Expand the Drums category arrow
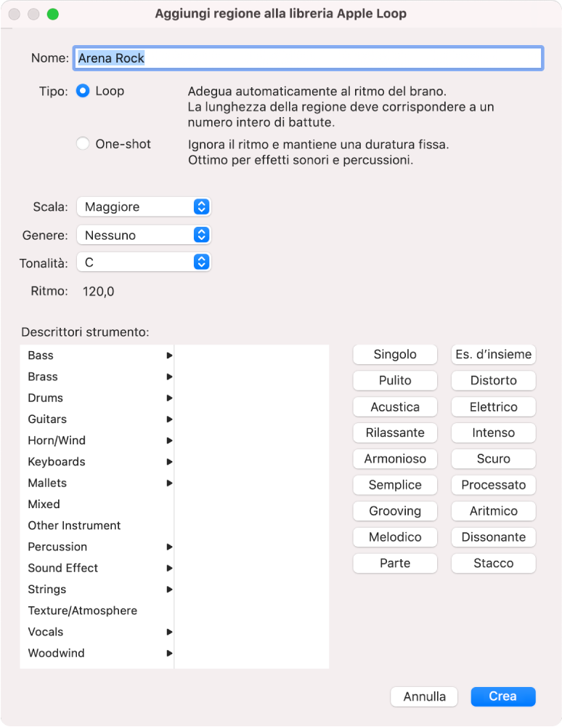The width and height of the screenshot is (562, 727). point(169,398)
